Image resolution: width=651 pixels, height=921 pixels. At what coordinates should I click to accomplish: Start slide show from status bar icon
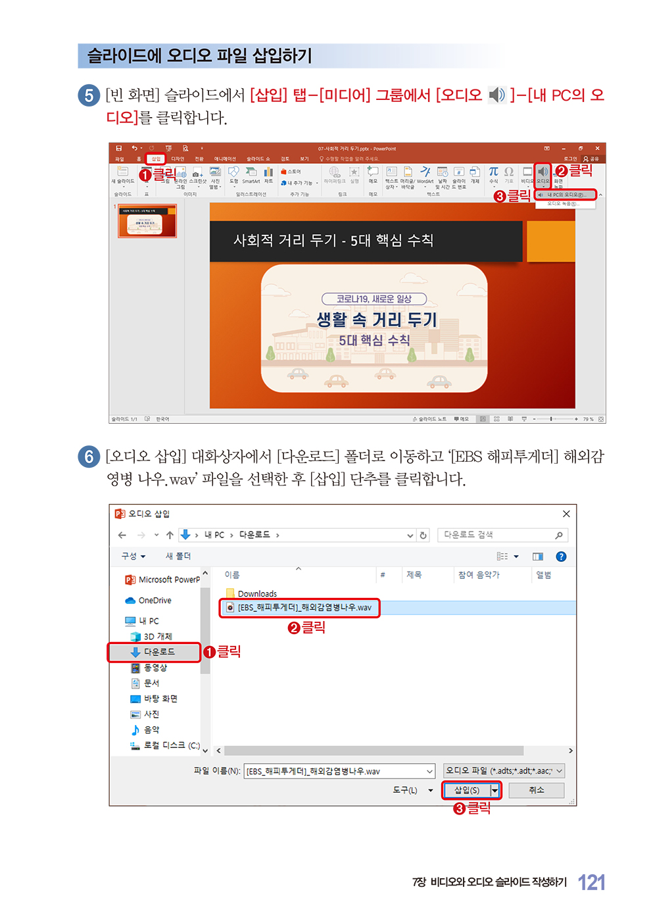coord(524,419)
